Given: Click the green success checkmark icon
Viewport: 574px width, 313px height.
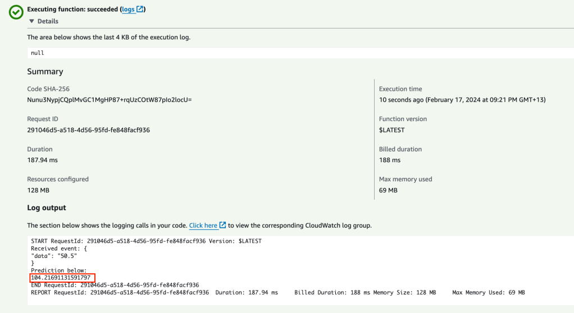Looking at the screenshot, I should [16, 12].
